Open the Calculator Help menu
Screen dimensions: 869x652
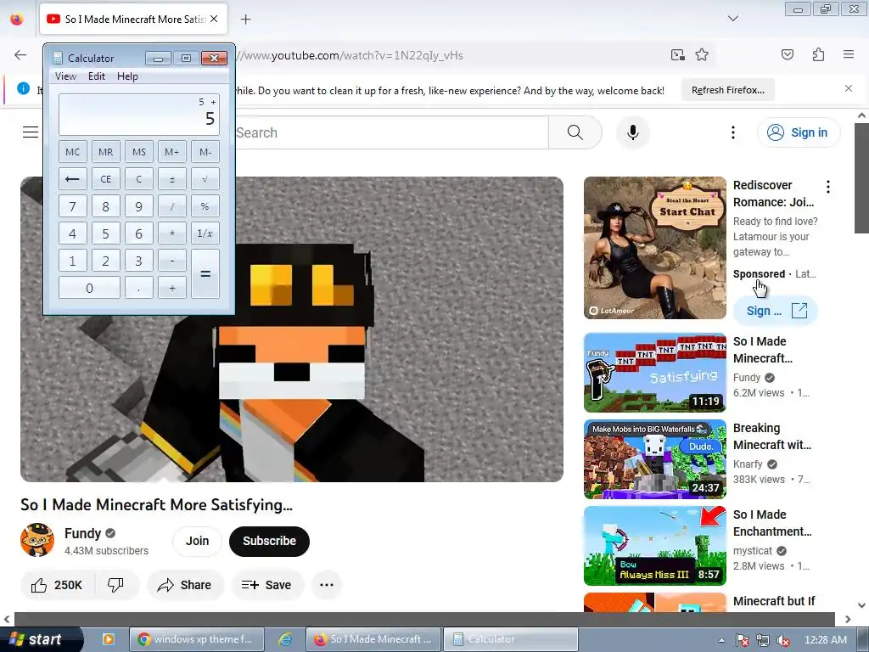127,76
